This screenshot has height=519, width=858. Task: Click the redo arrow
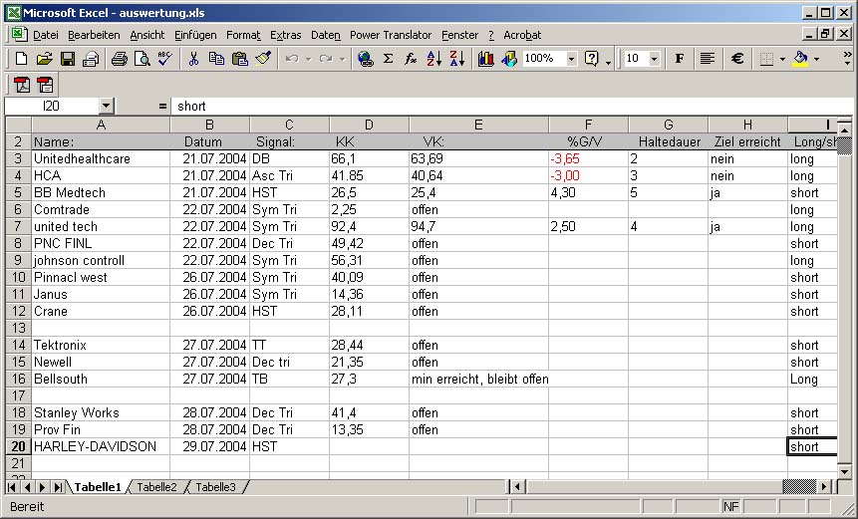[326, 59]
